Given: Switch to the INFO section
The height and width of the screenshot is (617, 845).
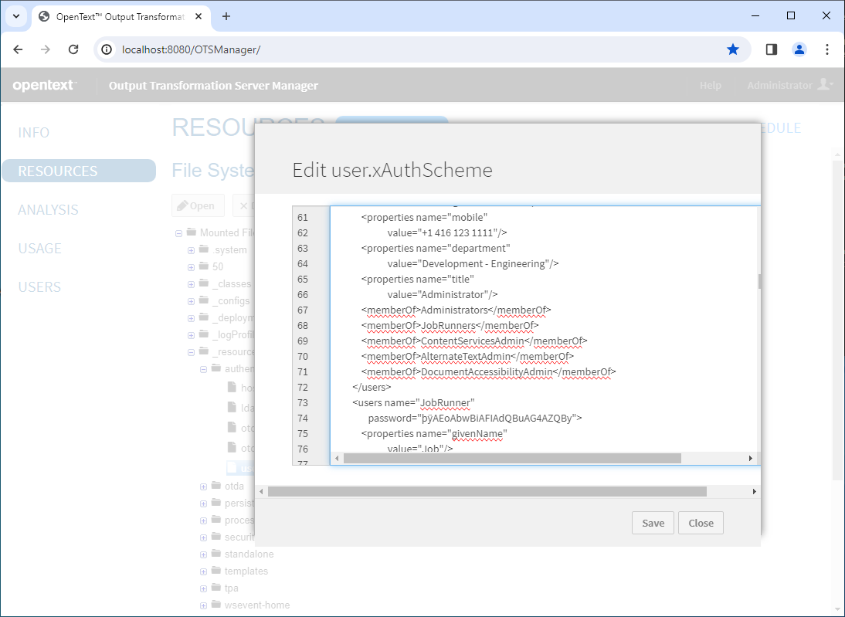Looking at the screenshot, I should [x=34, y=133].
